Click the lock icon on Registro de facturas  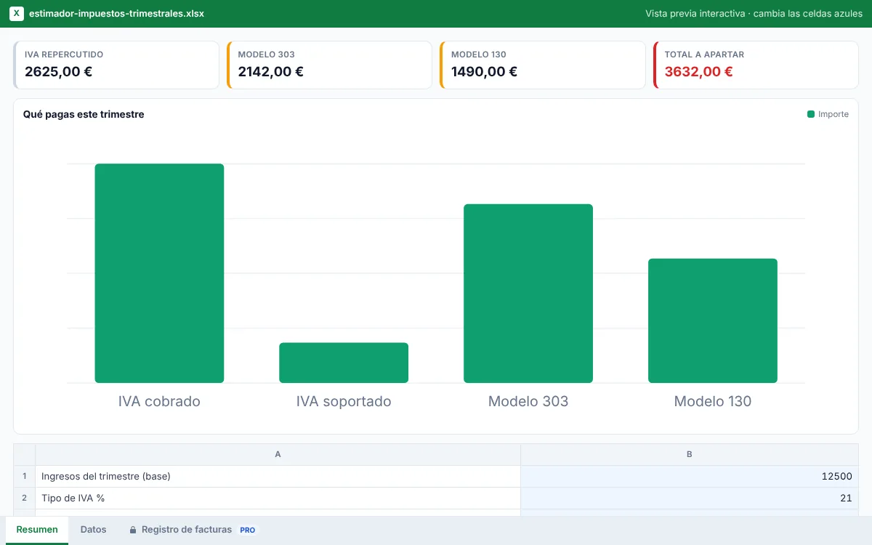133,530
